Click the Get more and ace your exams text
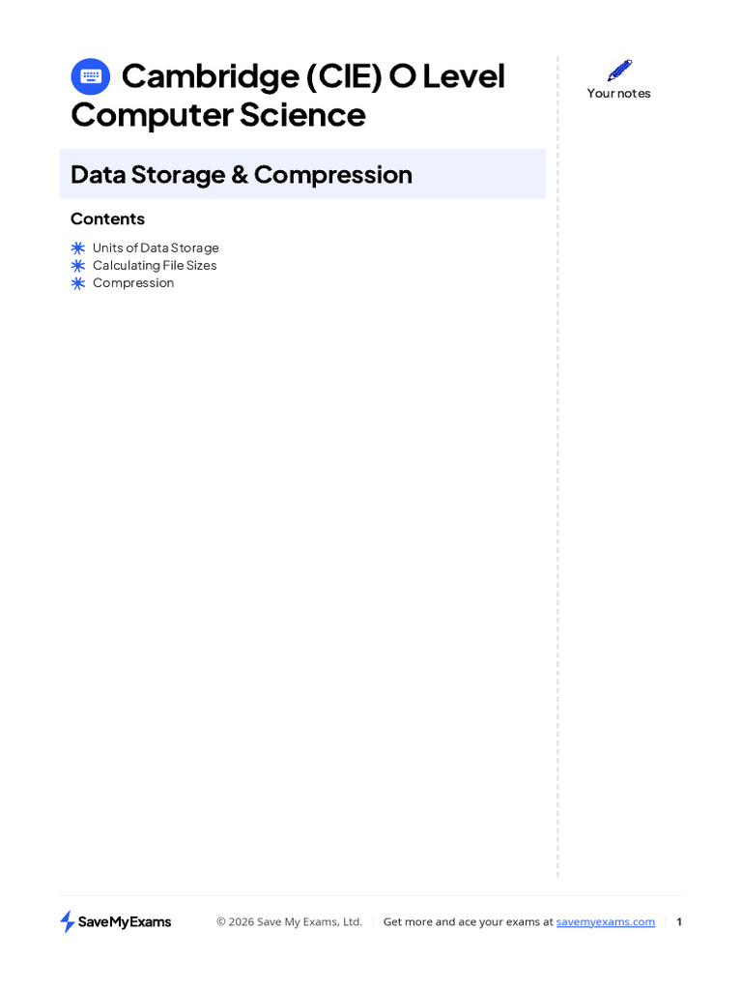This screenshot has height=990, width=742. (468, 922)
